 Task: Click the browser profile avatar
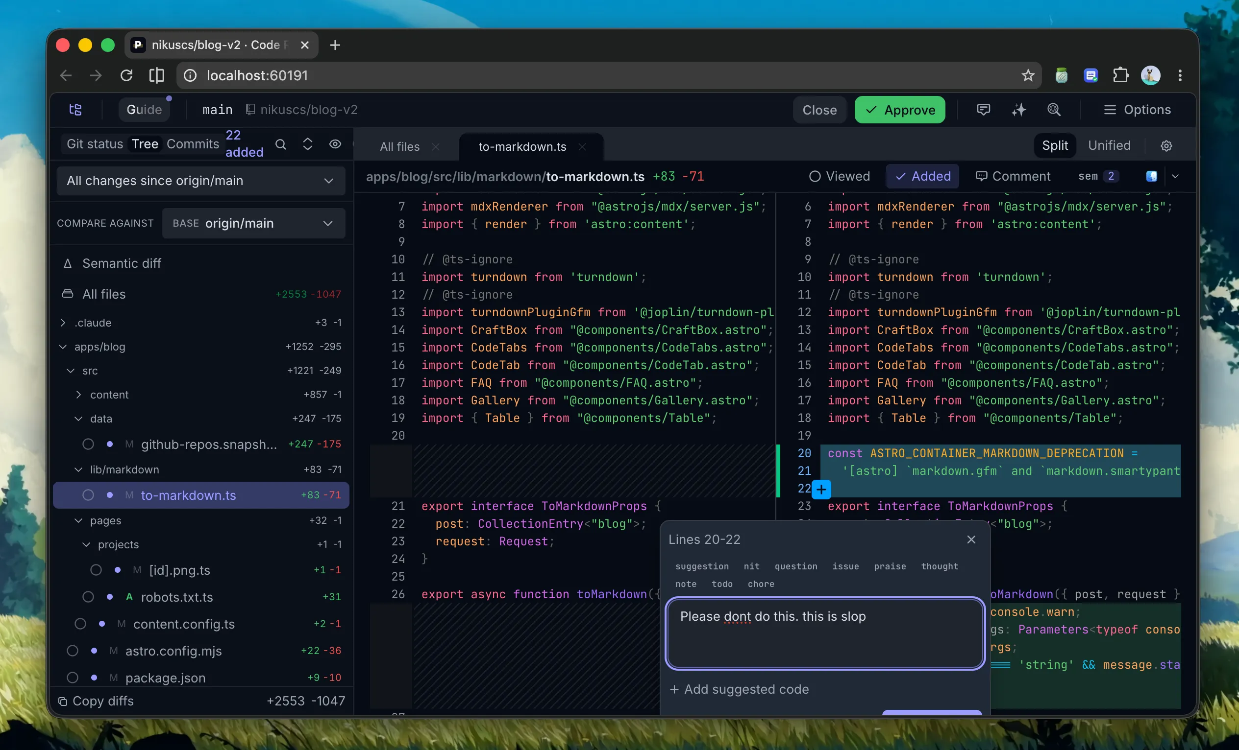click(1150, 75)
